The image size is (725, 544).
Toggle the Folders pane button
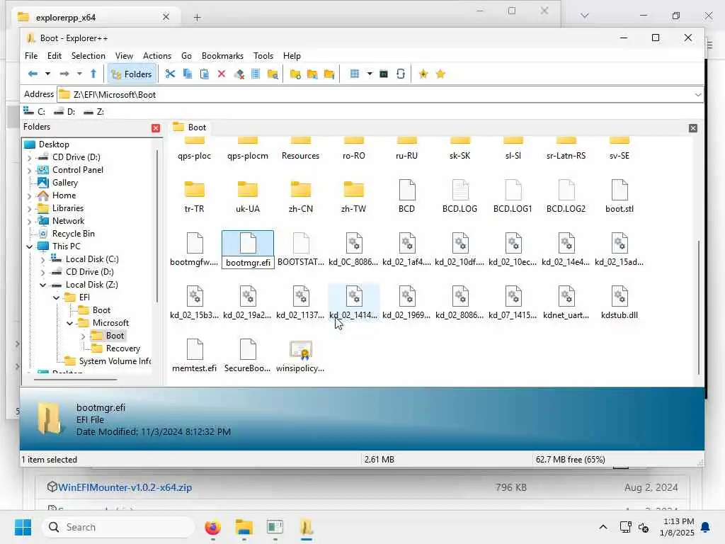coord(131,74)
